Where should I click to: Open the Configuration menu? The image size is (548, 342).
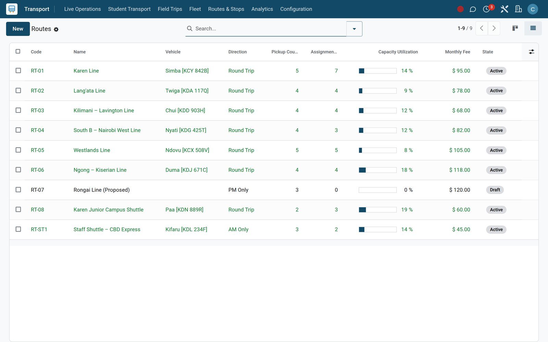tap(296, 9)
